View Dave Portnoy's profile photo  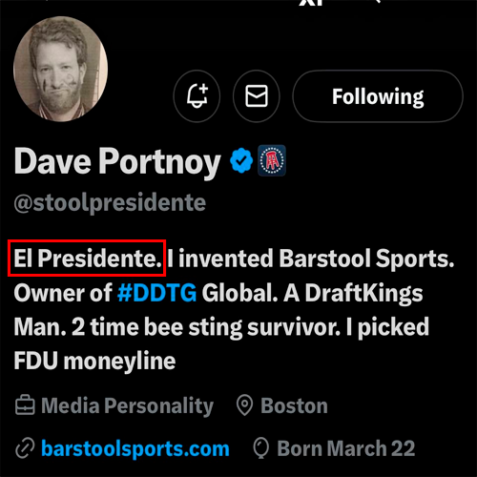tap(60, 69)
